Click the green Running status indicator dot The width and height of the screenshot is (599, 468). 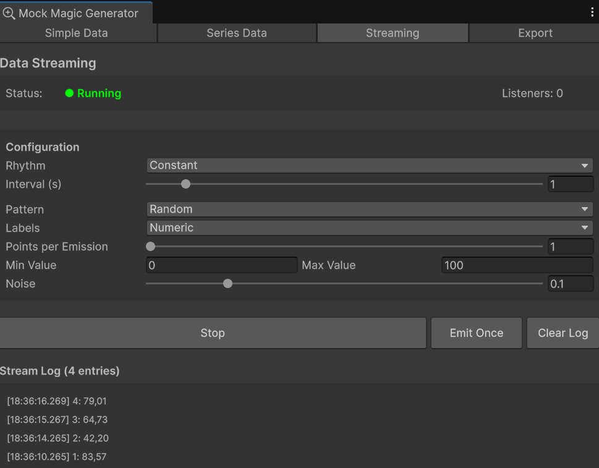[x=69, y=93]
